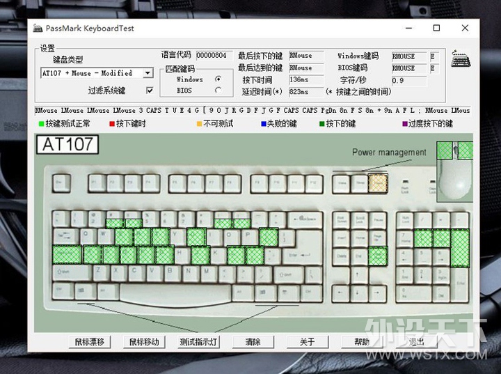Click the right mouse button in mouse picture

point(466,150)
